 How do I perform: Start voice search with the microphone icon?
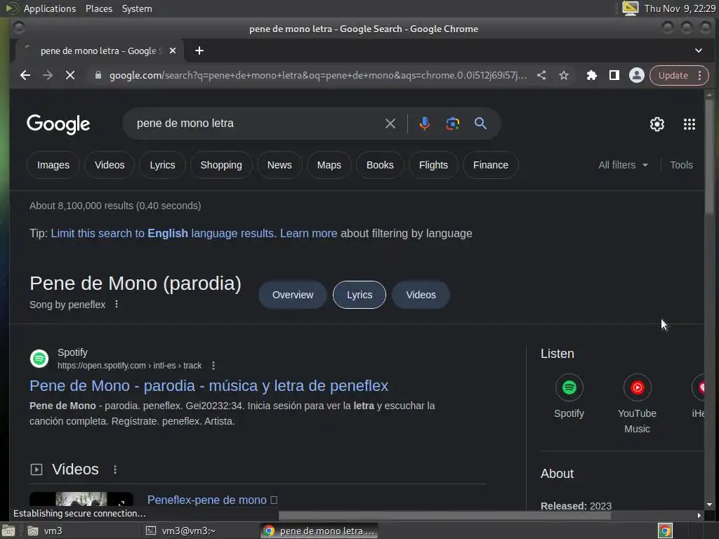(425, 124)
